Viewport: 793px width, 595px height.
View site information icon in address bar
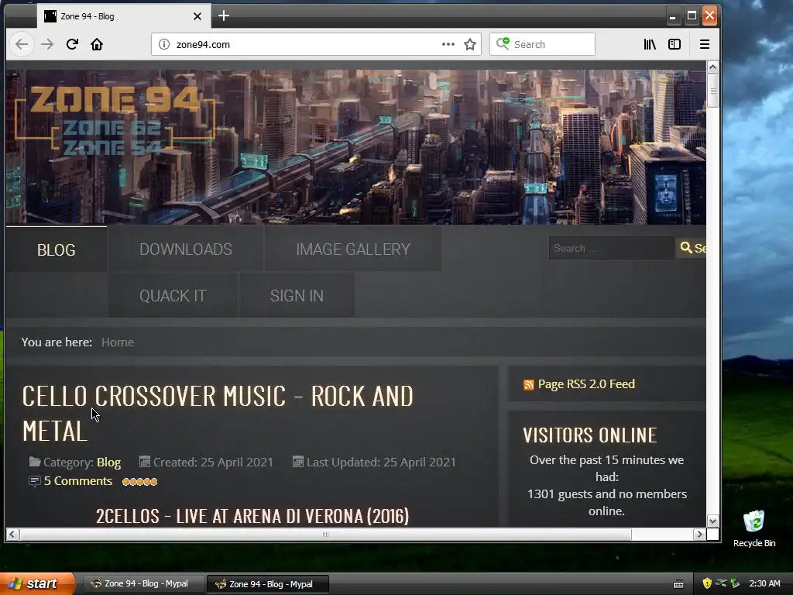point(164,44)
